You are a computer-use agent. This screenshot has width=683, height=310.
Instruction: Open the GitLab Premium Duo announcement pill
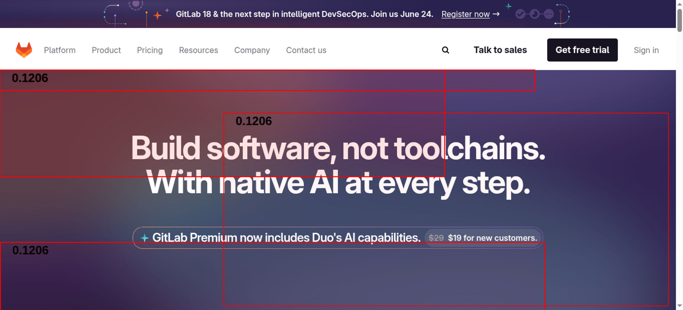coord(338,238)
